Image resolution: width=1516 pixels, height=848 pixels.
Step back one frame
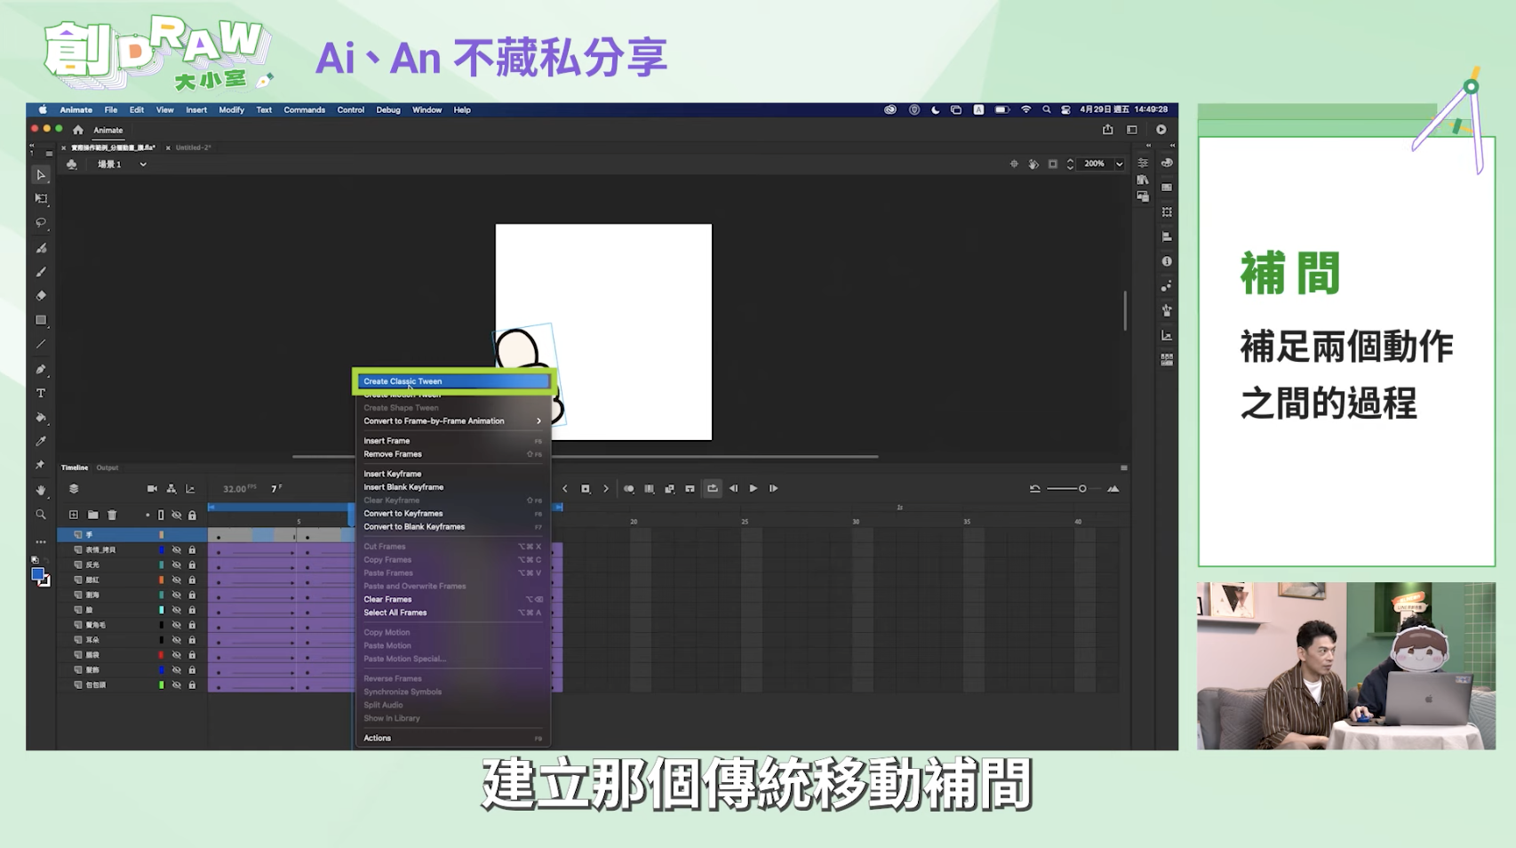[733, 489]
